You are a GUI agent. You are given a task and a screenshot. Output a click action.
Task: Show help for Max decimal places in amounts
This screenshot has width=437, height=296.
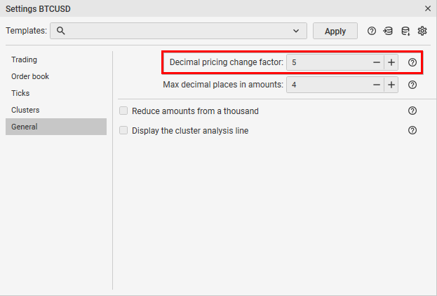click(x=412, y=85)
